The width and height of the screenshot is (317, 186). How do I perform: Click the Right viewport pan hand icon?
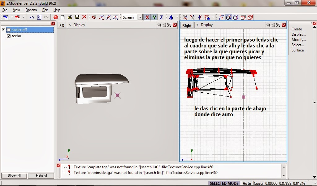tap(273, 25)
